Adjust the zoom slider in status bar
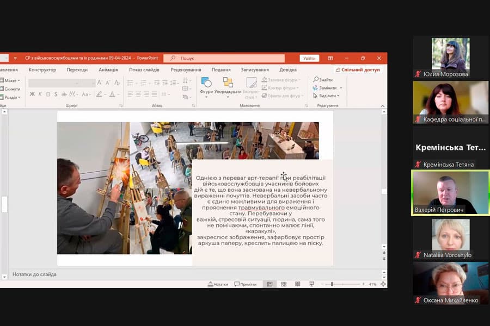Image resolution: width=490 pixels, height=326 pixels. (x=332, y=284)
